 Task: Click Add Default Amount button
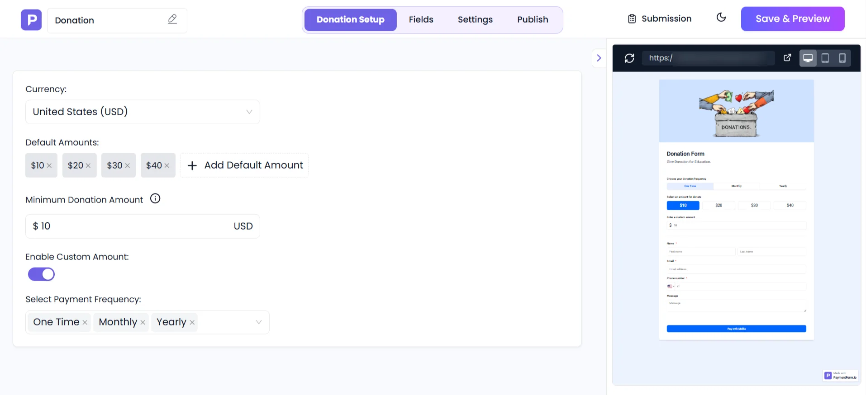[244, 165]
